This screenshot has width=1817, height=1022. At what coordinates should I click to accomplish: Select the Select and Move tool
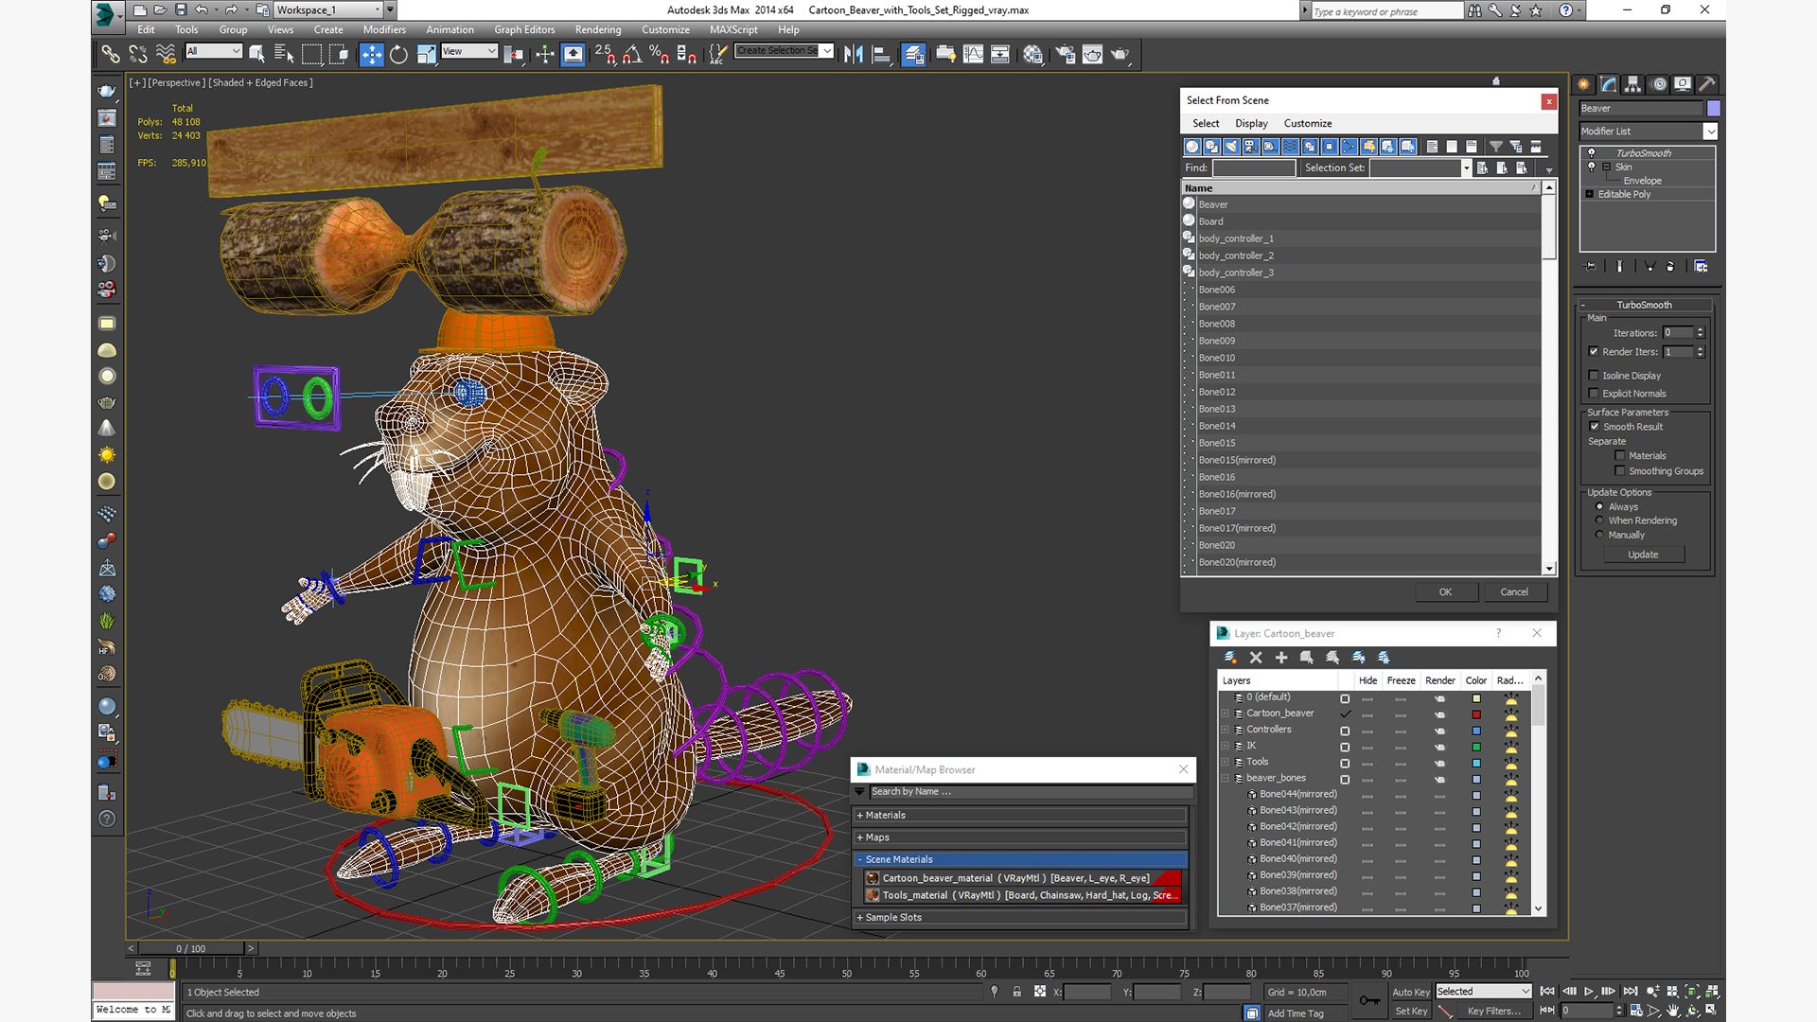tap(371, 54)
